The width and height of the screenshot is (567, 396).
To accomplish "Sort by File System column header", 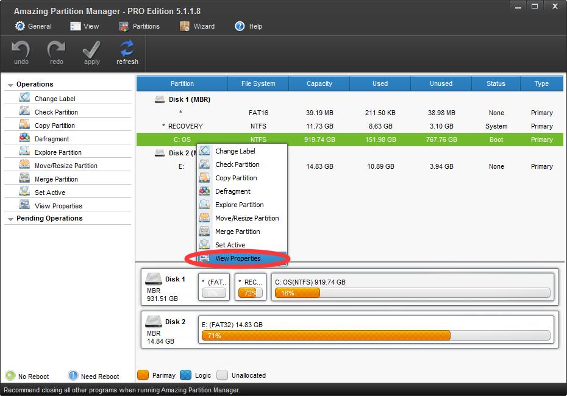I will pyautogui.click(x=258, y=83).
